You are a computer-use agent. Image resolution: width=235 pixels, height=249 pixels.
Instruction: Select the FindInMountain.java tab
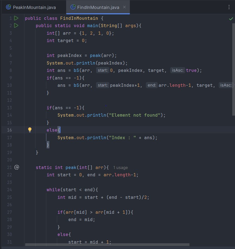[98, 7]
